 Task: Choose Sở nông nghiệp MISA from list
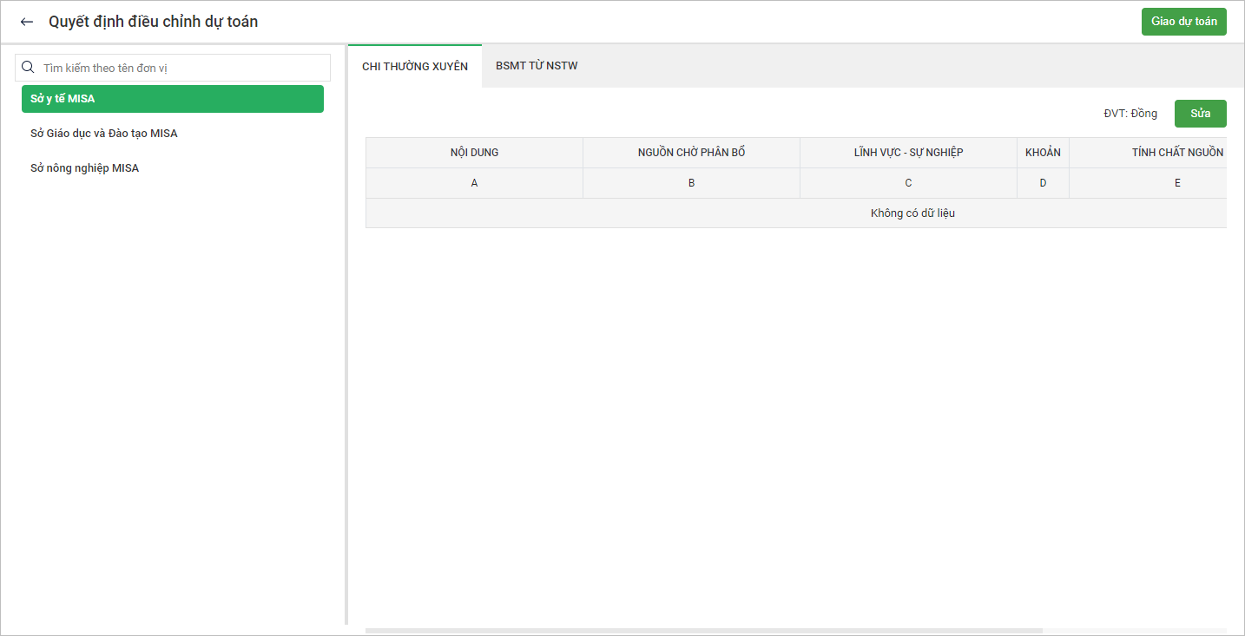[85, 168]
